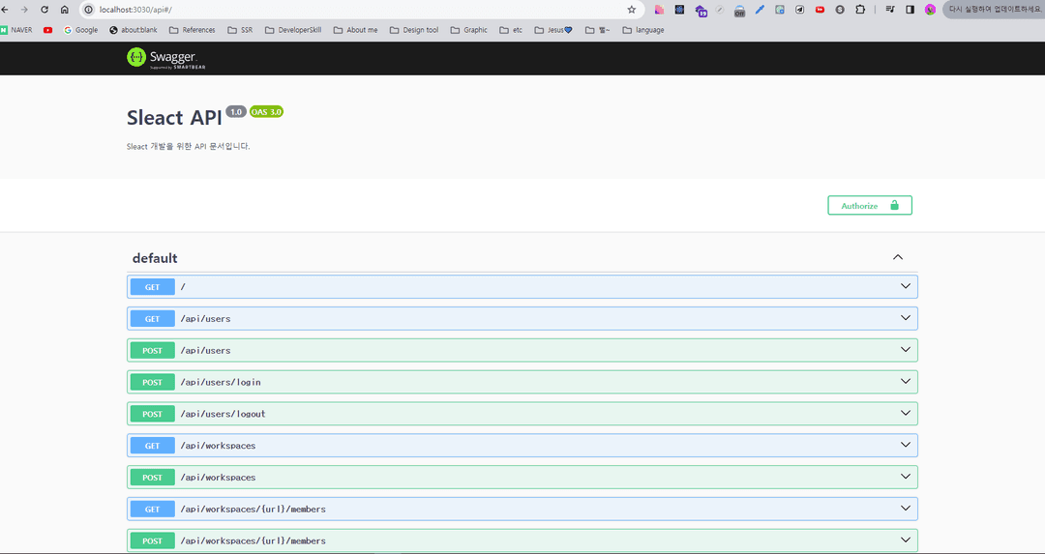Open the browser side panel icon
This screenshot has height=554, width=1045.
point(910,10)
